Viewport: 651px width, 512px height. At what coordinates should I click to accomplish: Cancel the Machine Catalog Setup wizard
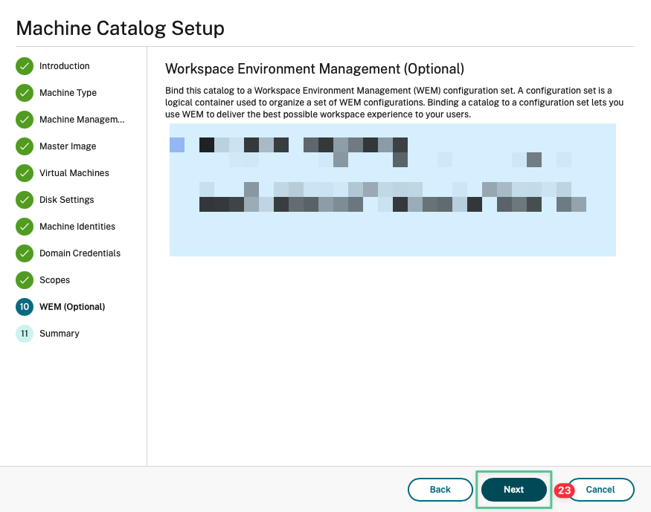coord(600,490)
